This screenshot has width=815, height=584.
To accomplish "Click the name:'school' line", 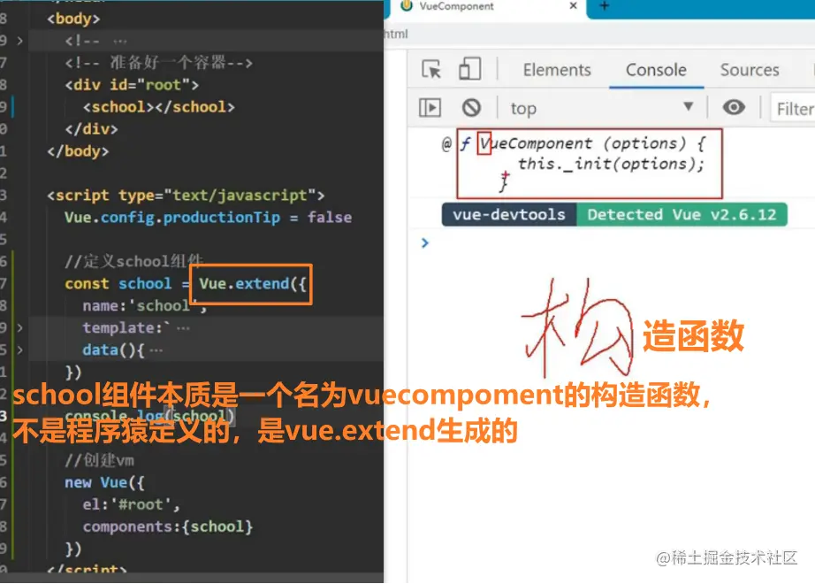I will (144, 306).
